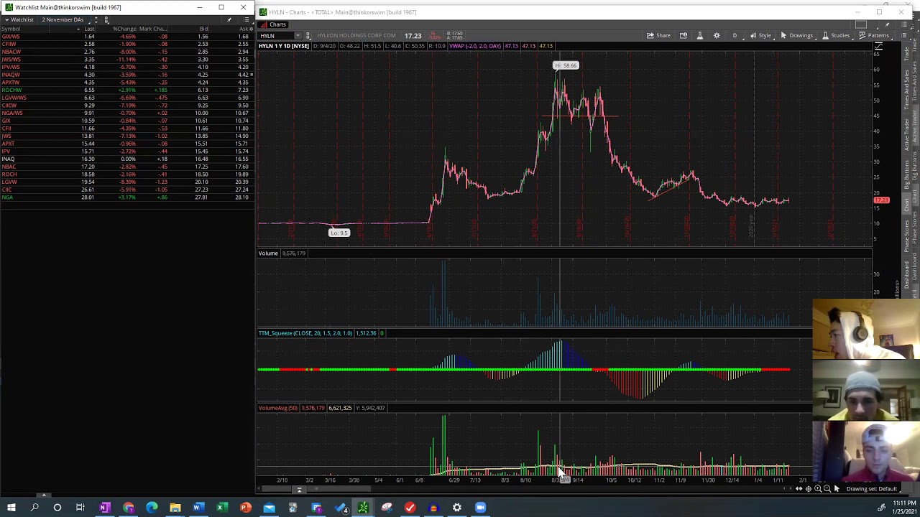
Task: Expand the HYLN symbol dropdown arrow
Action: pos(298,35)
